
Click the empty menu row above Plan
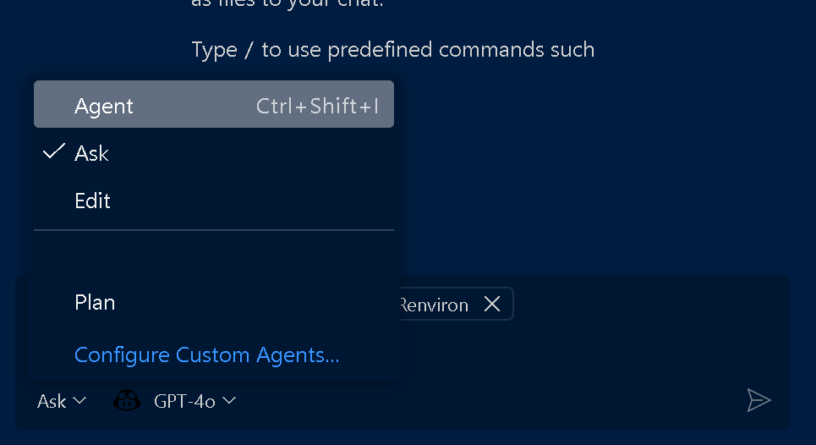click(x=213, y=258)
